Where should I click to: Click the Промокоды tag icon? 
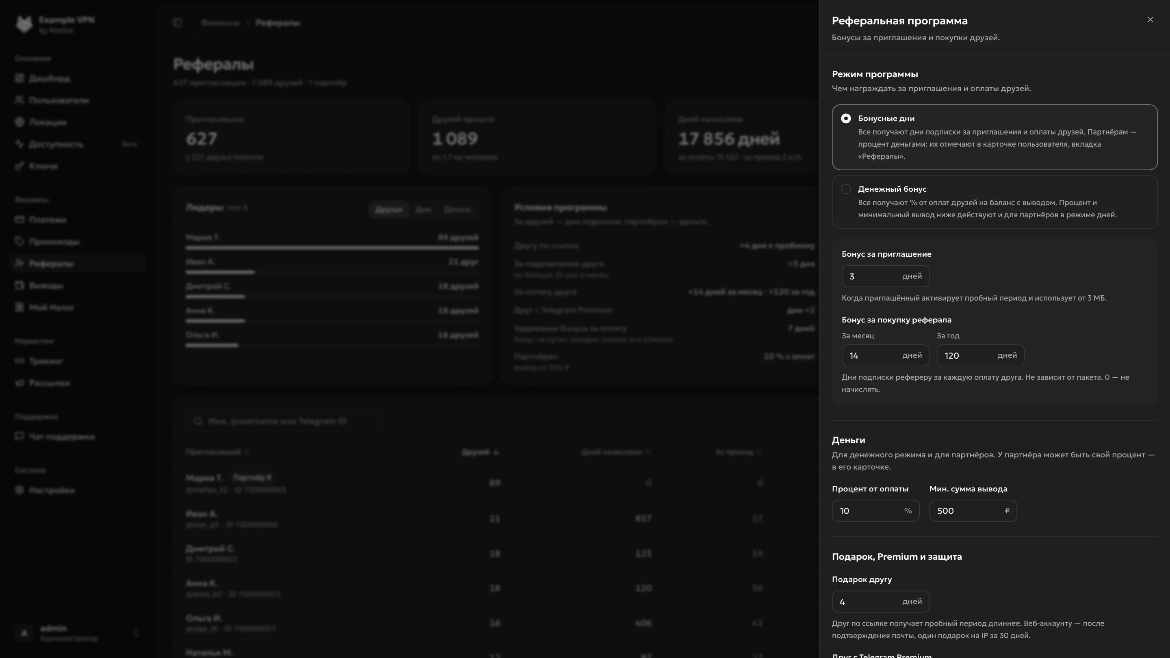(x=19, y=241)
